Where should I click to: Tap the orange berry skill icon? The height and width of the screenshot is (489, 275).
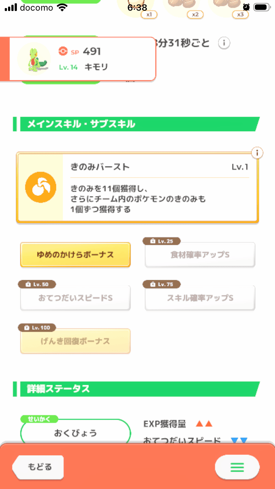coord(40,188)
